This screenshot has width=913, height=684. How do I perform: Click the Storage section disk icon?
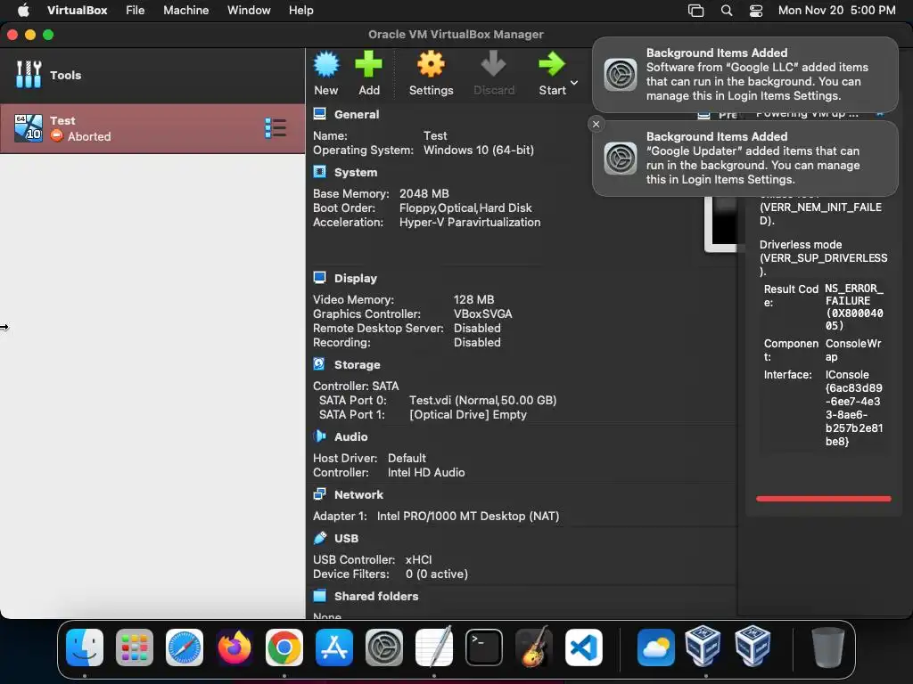pyautogui.click(x=319, y=364)
